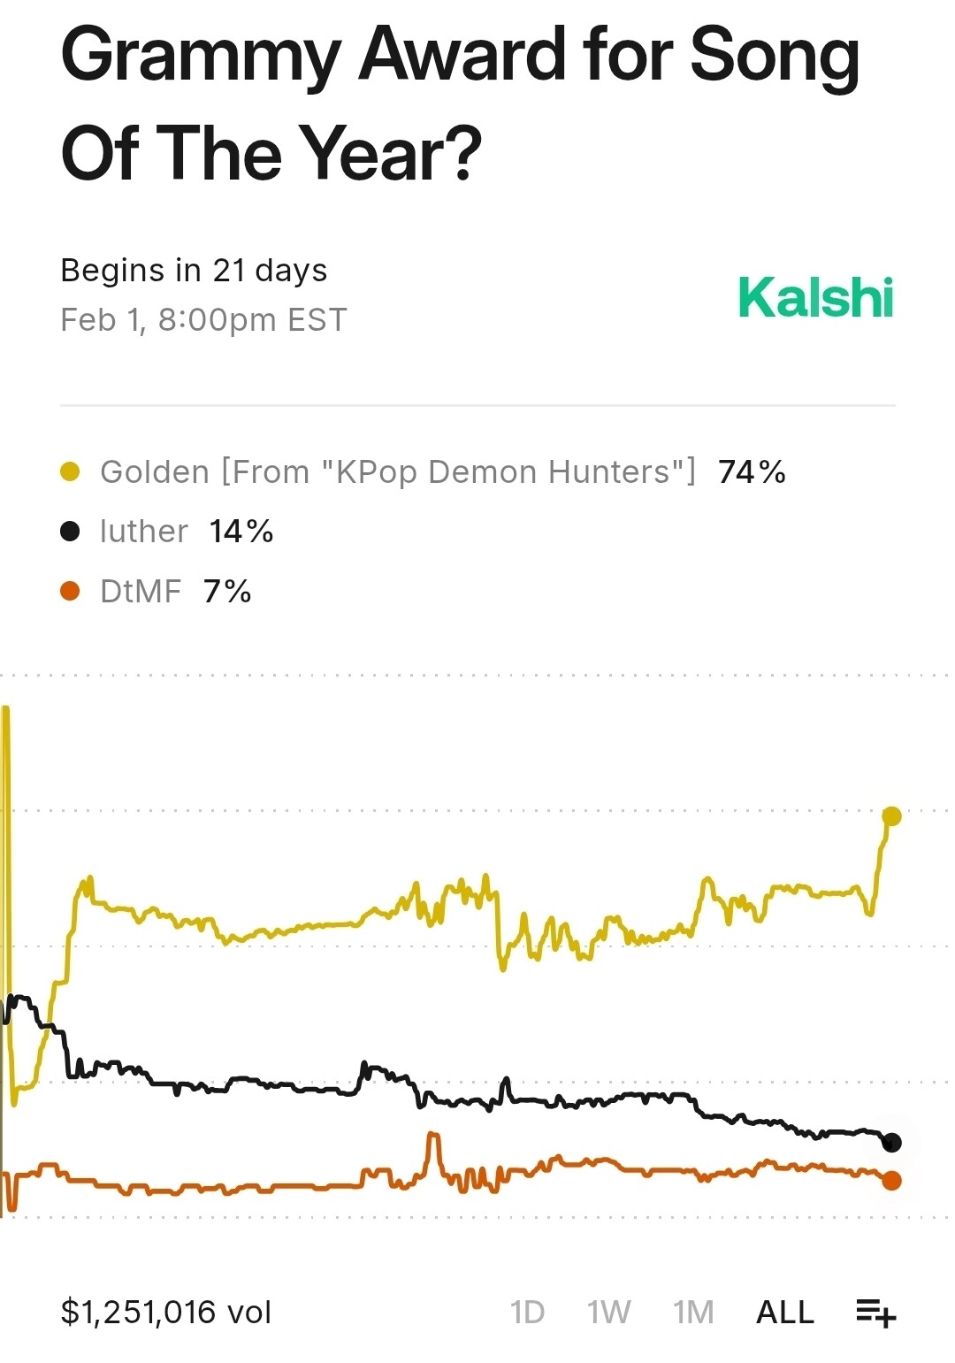
Task: Click the orange endpoint marker on chart
Action: (x=891, y=1180)
